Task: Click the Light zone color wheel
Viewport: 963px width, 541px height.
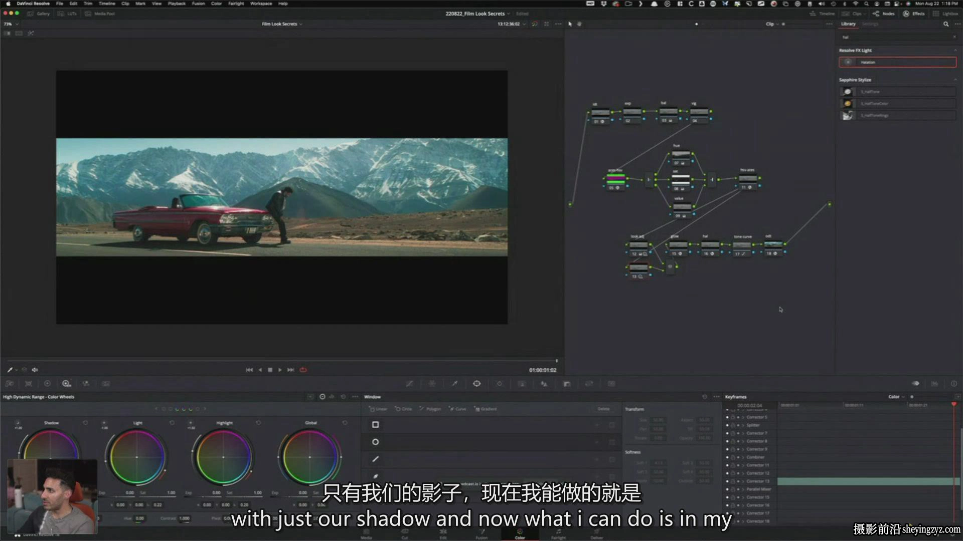Action: [136, 457]
